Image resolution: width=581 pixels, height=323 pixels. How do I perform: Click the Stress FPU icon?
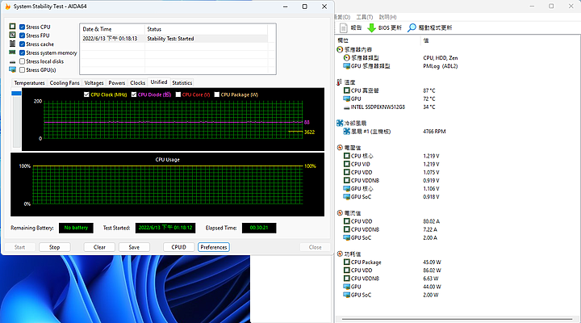(x=13, y=35)
